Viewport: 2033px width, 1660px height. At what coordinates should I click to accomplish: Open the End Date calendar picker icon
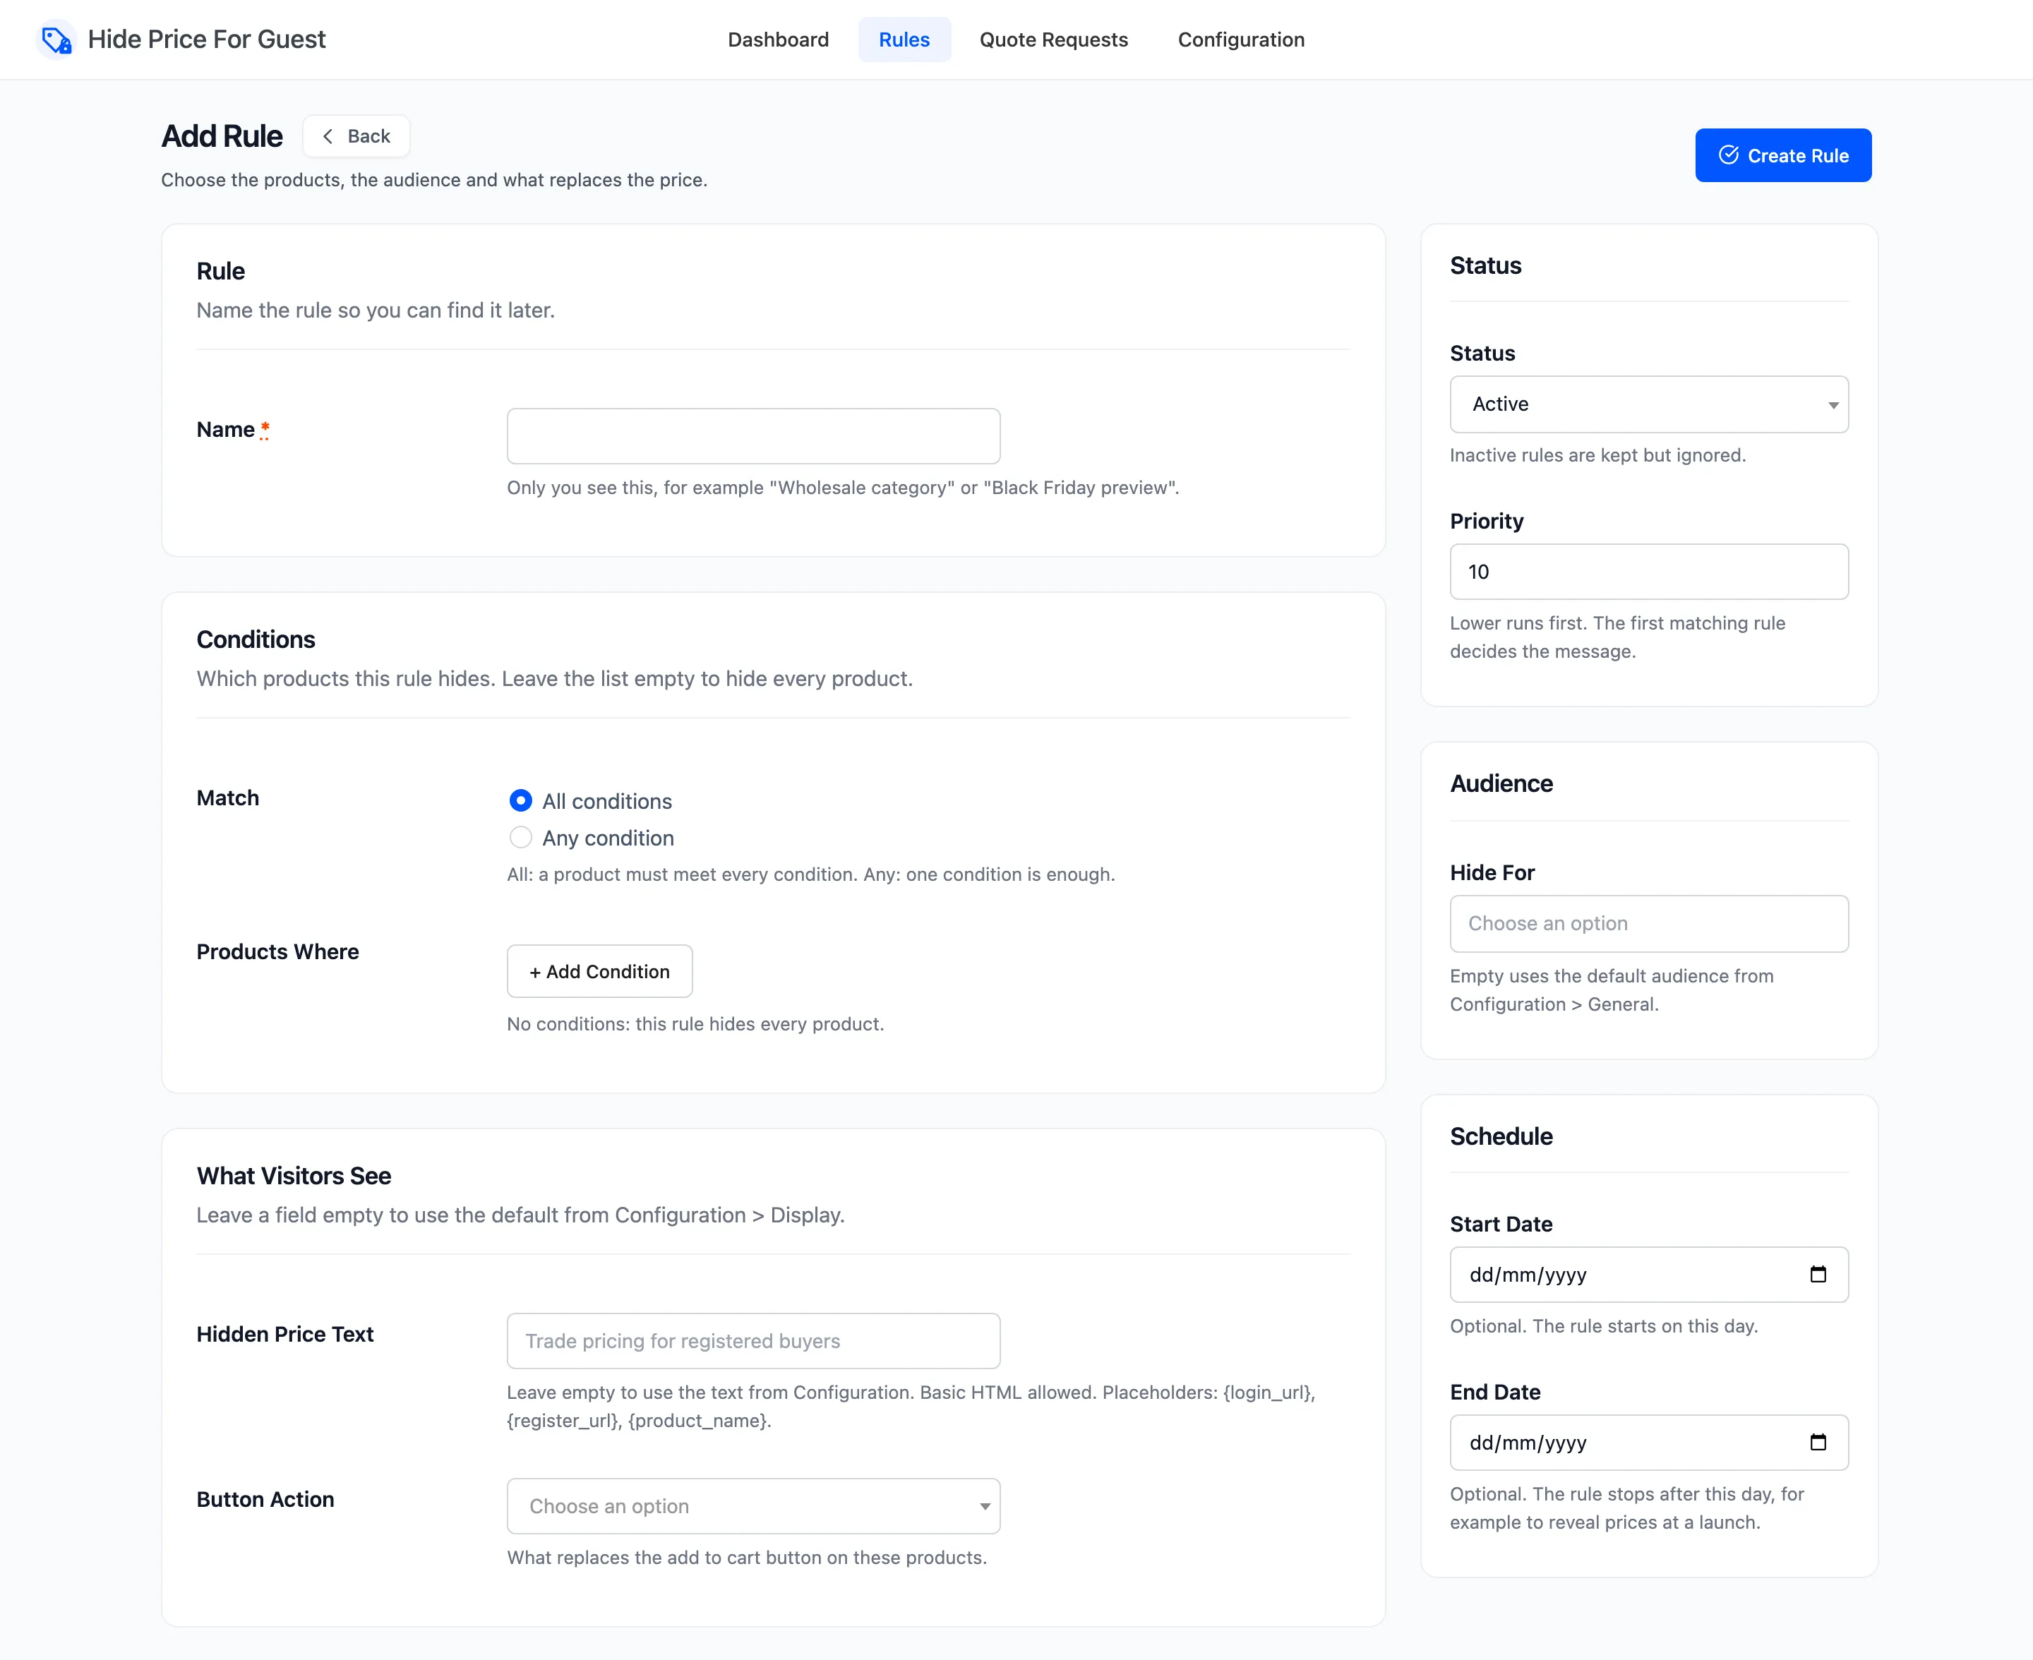point(1818,1442)
